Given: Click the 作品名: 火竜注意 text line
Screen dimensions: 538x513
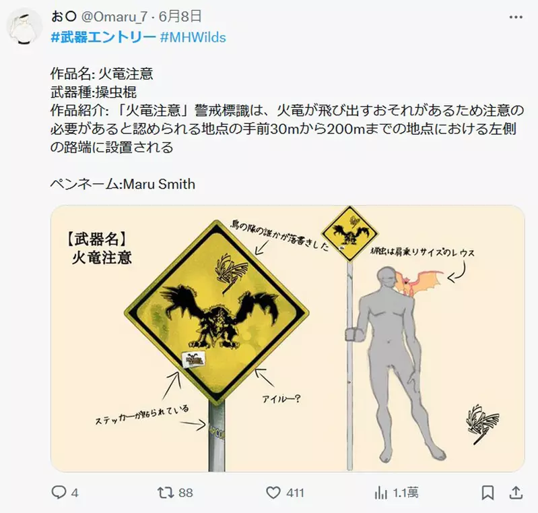Looking at the screenshot, I should (102, 74).
